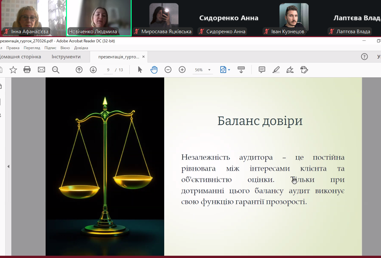Click the page number input field
The height and width of the screenshot is (258, 381).
click(108, 70)
